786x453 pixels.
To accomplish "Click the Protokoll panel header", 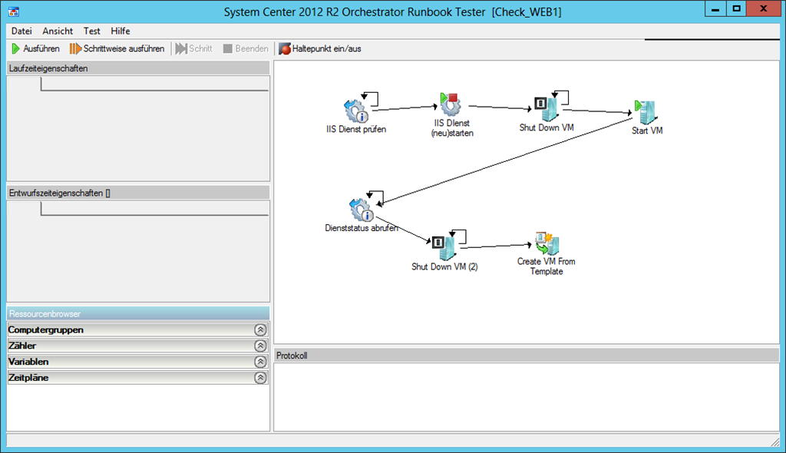I will (527, 355).
